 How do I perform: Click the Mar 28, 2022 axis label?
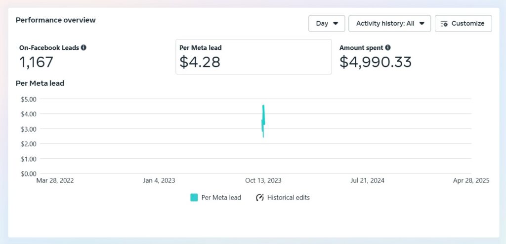tap(55, 180)
